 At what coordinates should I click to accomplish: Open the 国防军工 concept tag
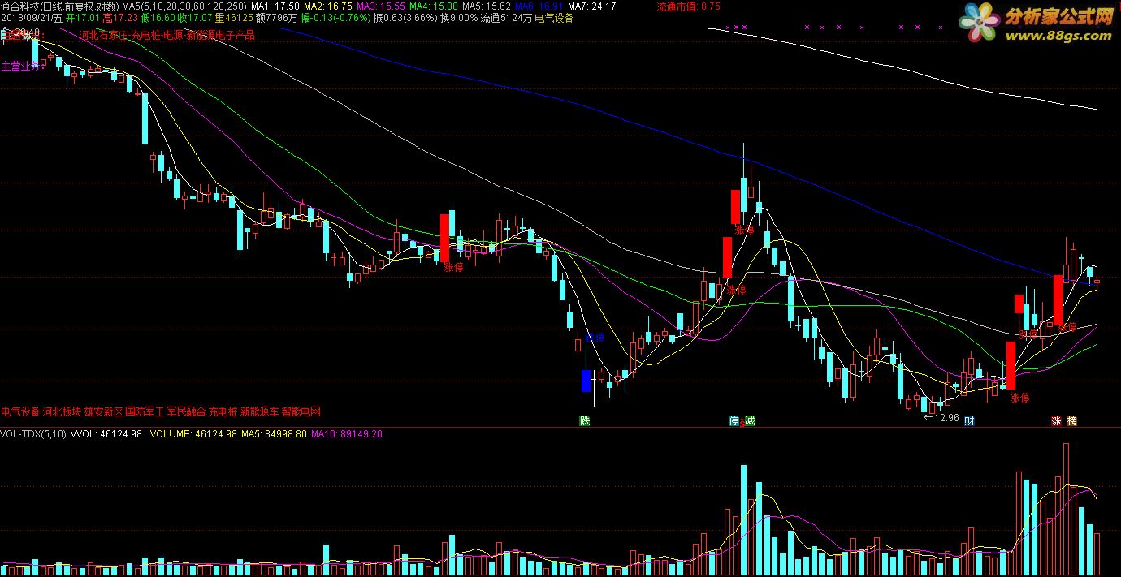[145, 411]
